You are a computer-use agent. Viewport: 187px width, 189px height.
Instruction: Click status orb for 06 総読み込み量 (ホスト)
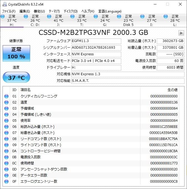pos(6,127)
